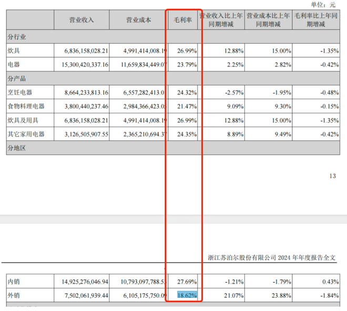Click the 营业收入 column header
Image resolution: width=347 pixels, height=311 pixels.
[x=81, y=20]
